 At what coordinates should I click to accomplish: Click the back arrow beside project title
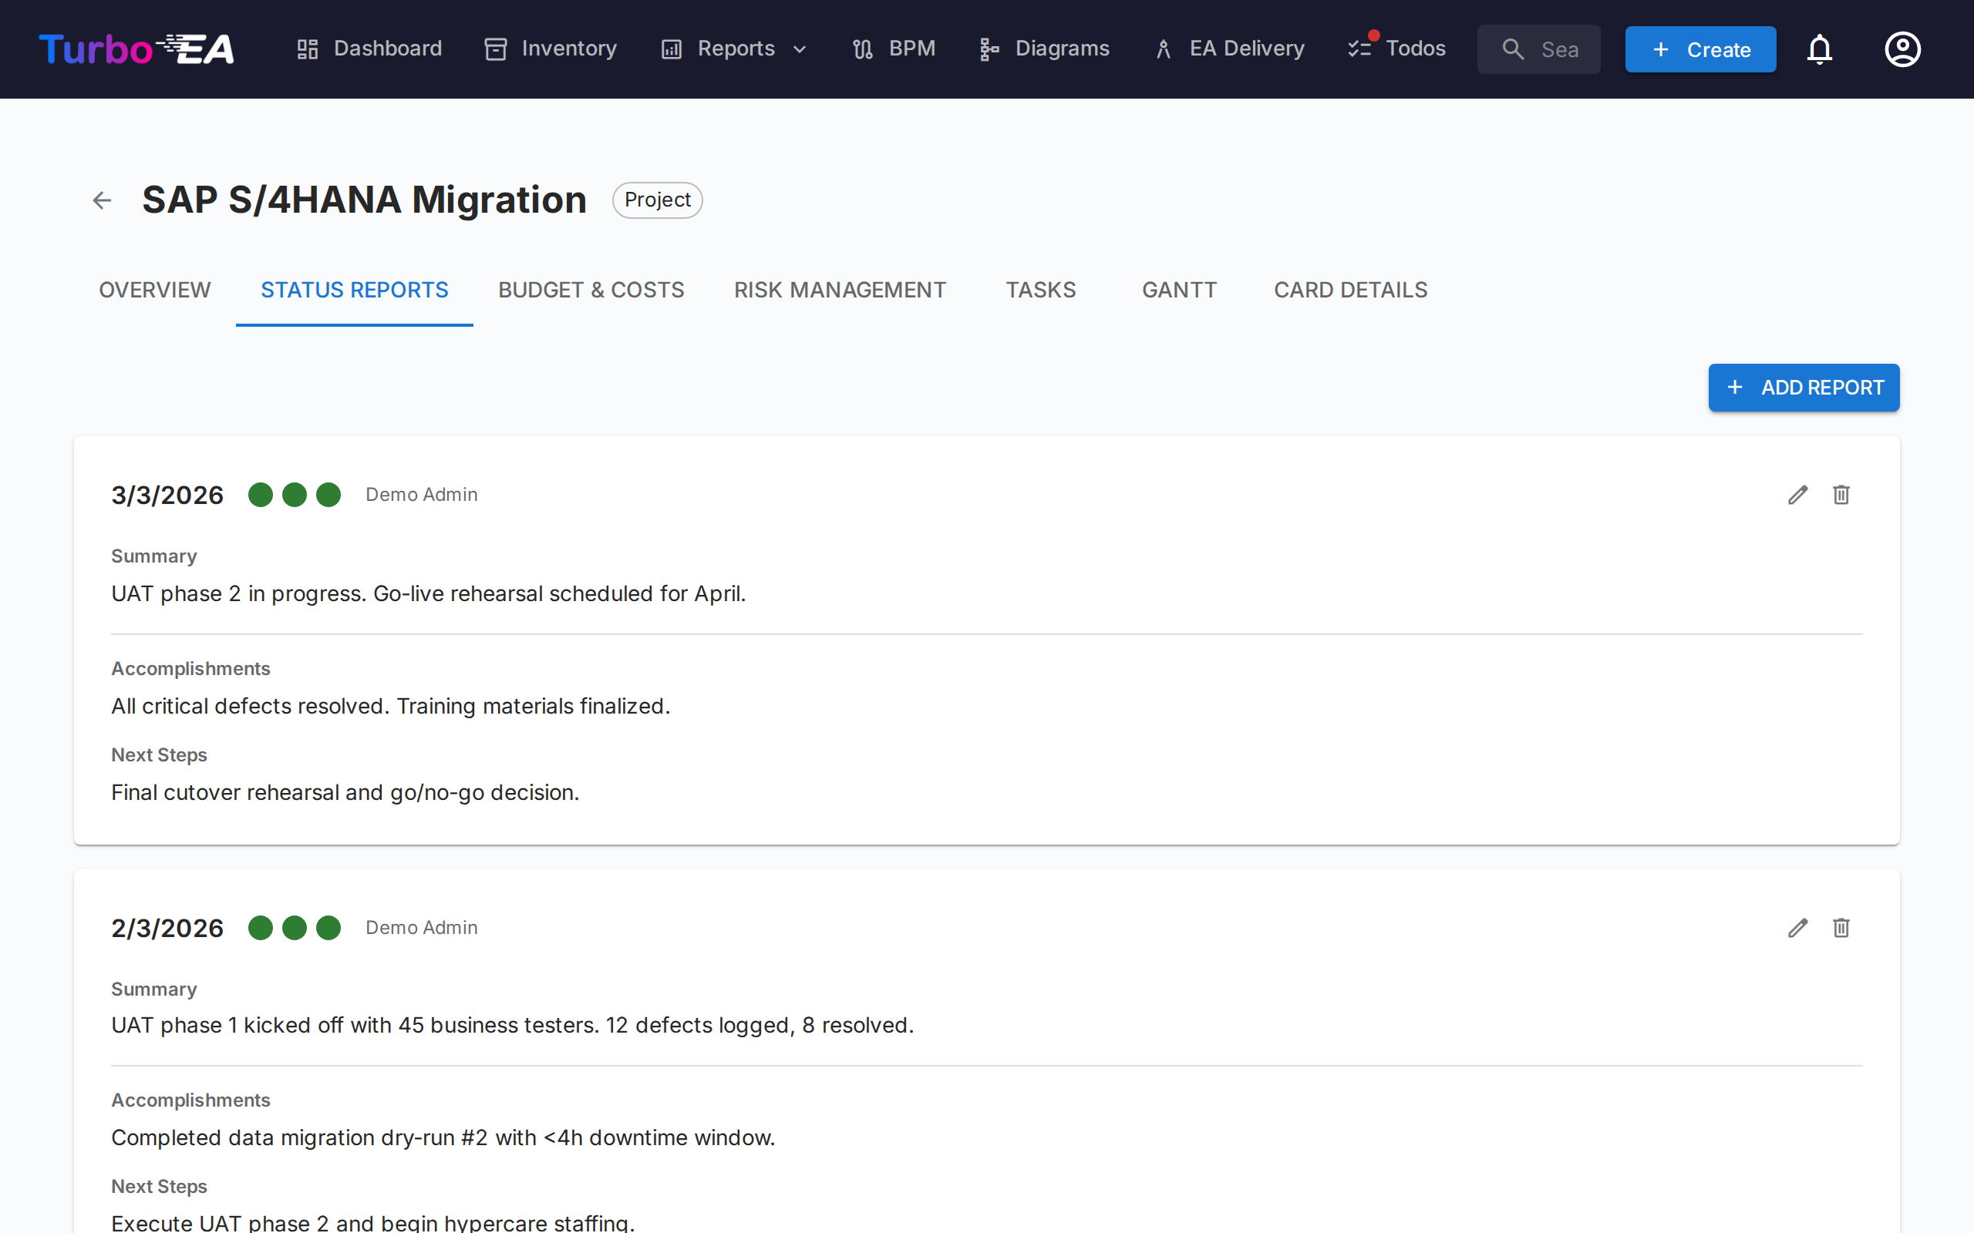102,200
